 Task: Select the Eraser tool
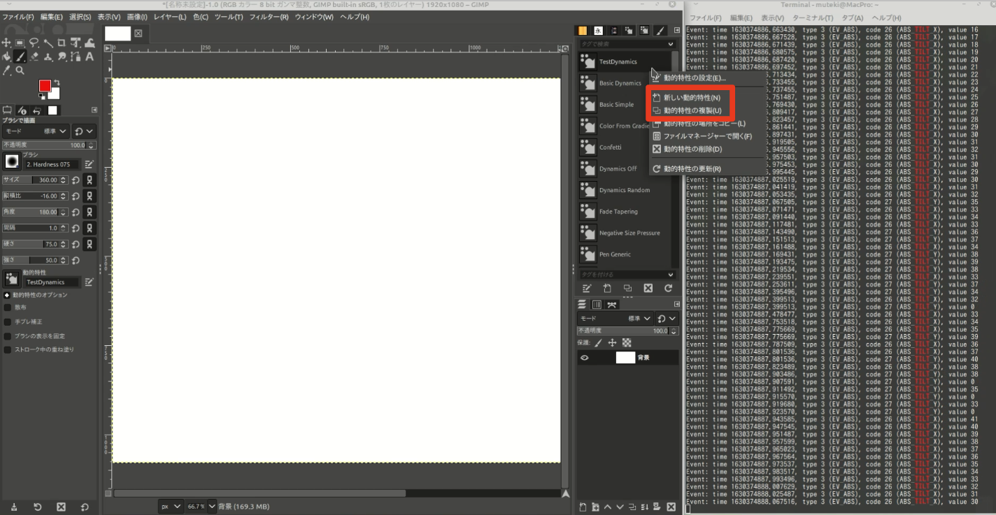click(34, 57)
